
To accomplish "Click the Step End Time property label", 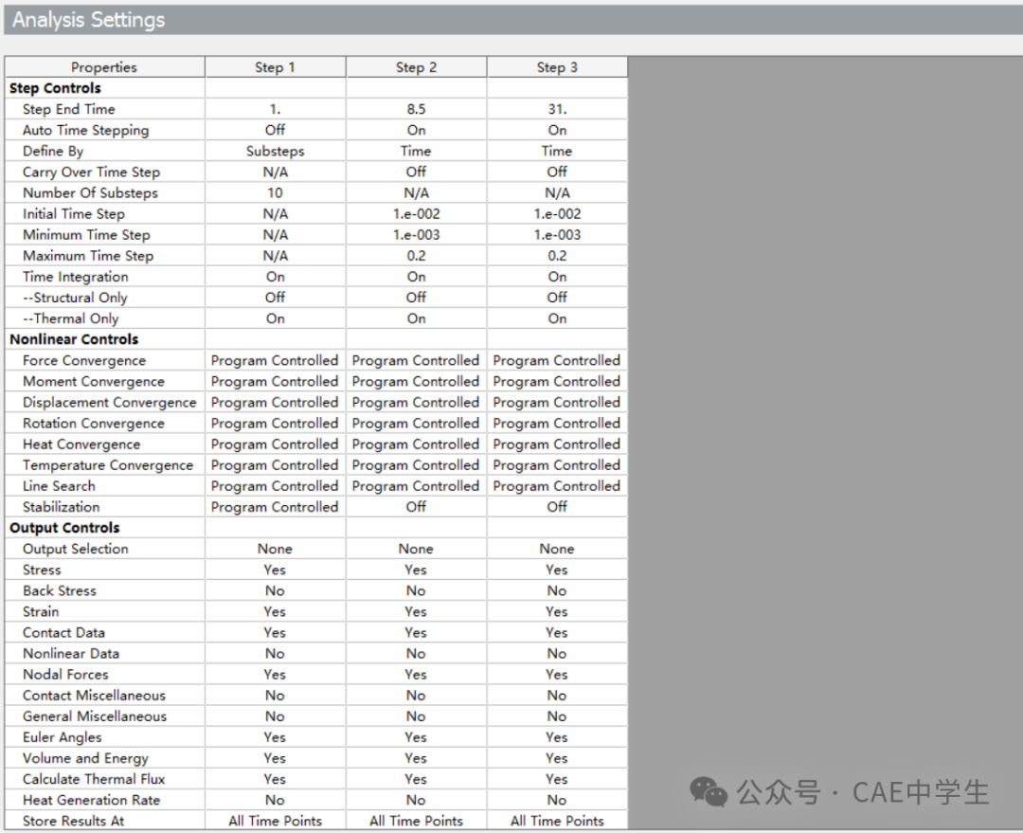I will [x=68, y=109].
